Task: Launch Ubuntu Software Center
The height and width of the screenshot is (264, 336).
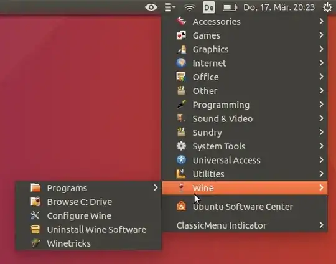Action: (245, 207)
